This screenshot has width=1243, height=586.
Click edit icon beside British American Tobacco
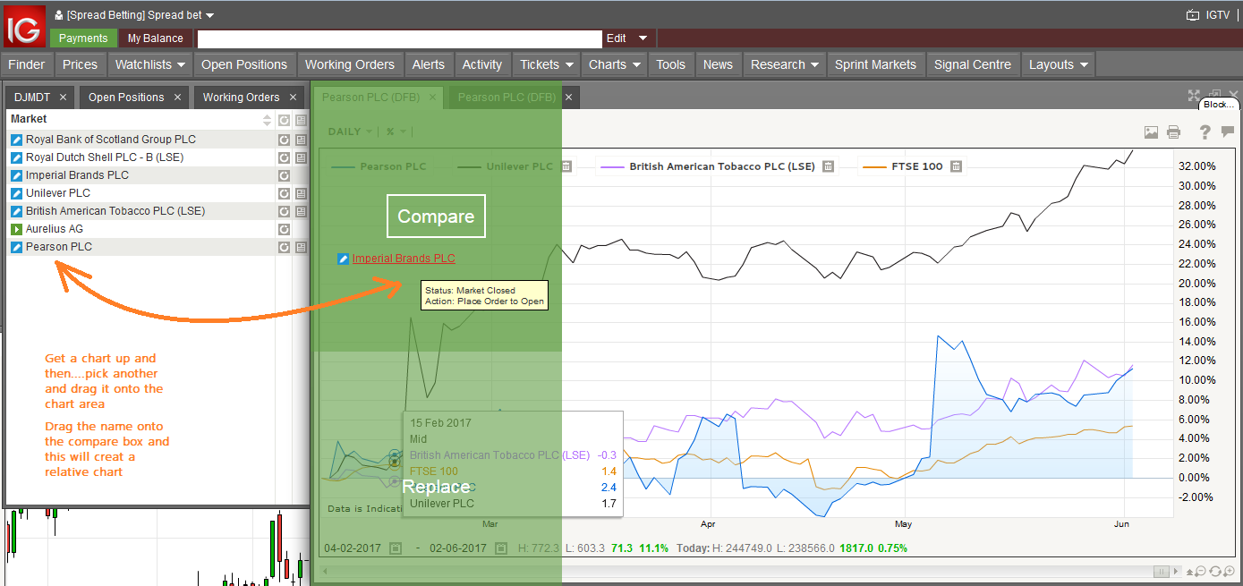[x=16, y=211]
